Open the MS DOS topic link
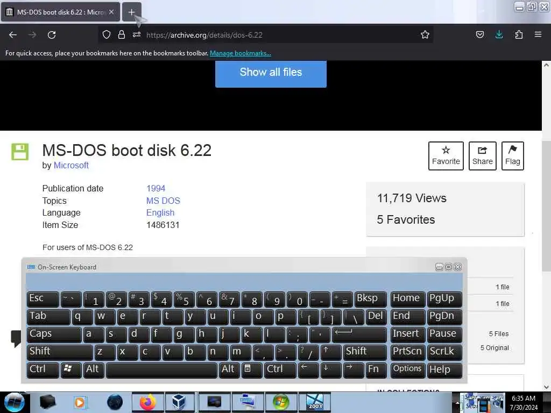Viewport: 551px width, 413px height. pos(163,201)
